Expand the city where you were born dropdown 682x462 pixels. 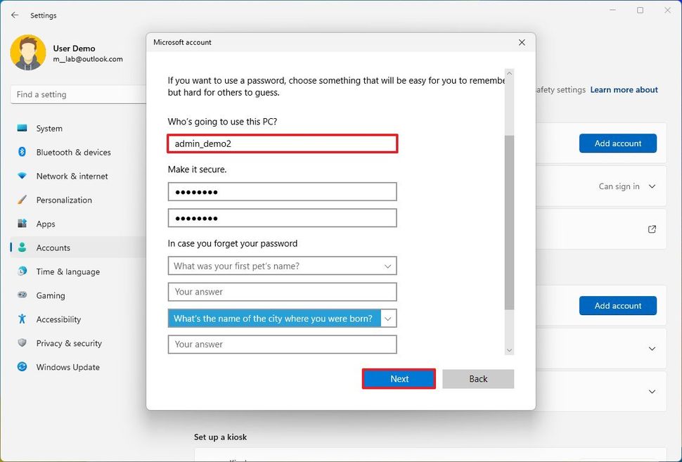[388, 319]
